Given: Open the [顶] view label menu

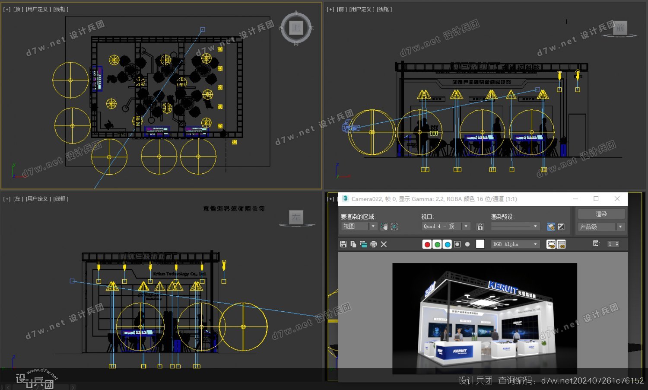Looking at the screenshot, I should tap(18, 9).
